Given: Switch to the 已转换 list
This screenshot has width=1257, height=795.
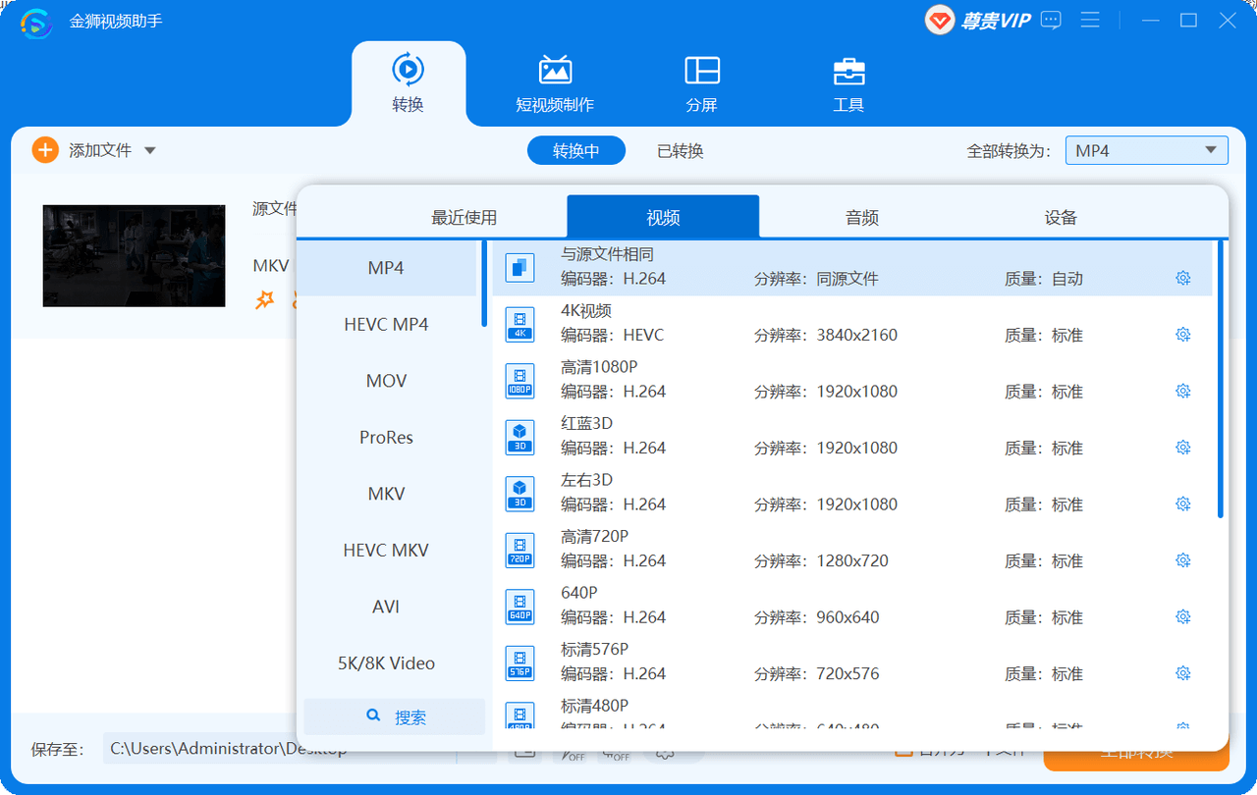Looking at the screenshot, I should 681,150.
